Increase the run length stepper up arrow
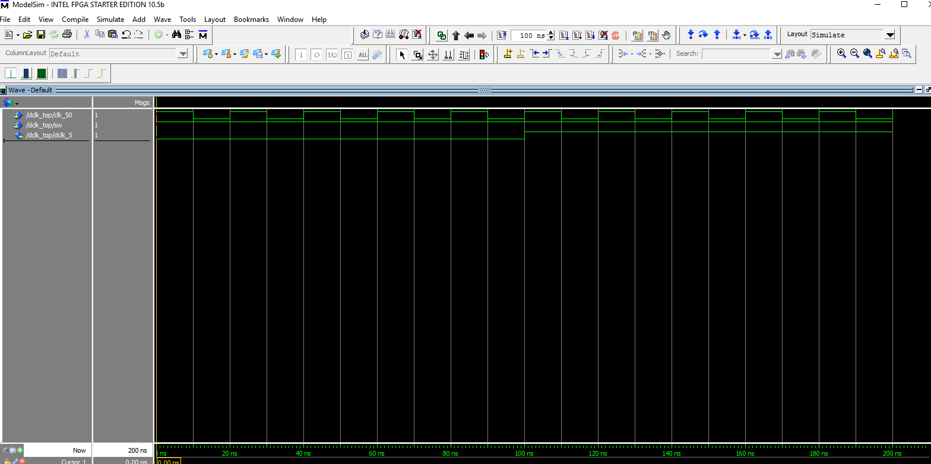 [551, 33]
